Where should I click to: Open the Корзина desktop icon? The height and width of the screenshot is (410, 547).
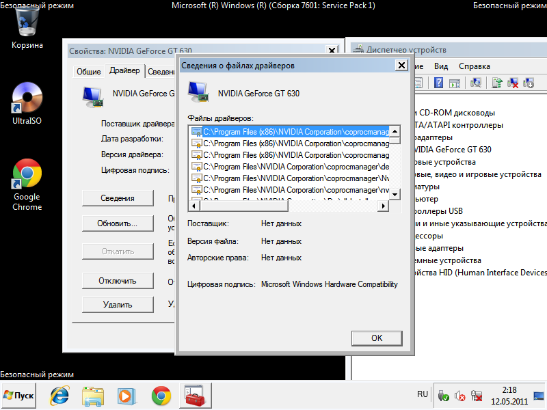(27, 29)
